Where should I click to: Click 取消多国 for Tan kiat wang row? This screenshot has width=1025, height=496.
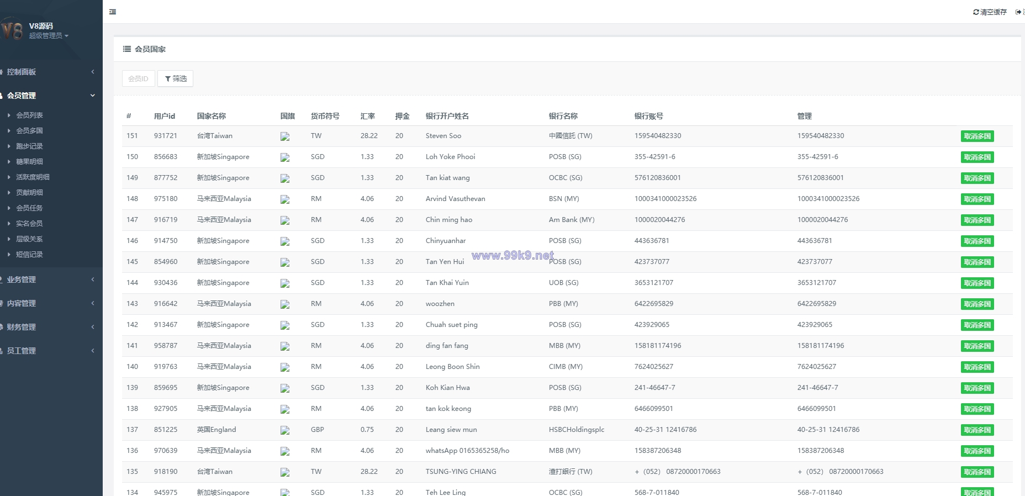(977, 178)
